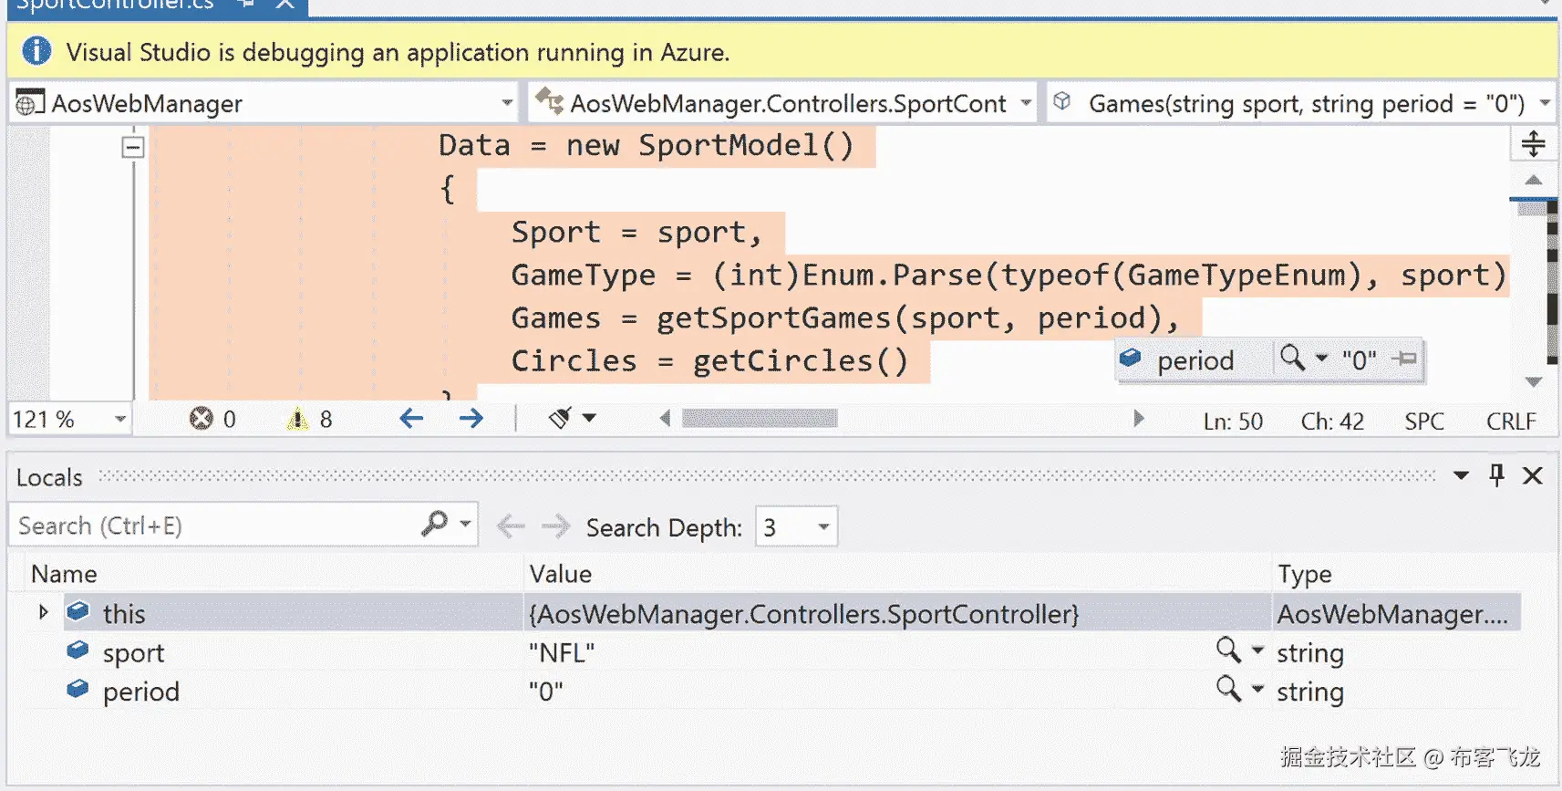This screenshot has width=1562, height=791.
Task: Click the horizontal scrollbar right arrow
Action: (1138, 418)
